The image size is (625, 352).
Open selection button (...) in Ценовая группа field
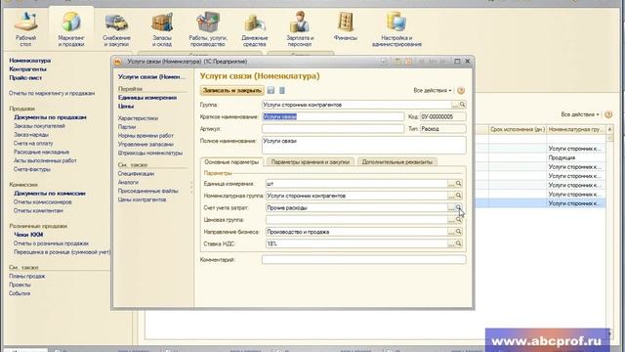click(451, 219)
